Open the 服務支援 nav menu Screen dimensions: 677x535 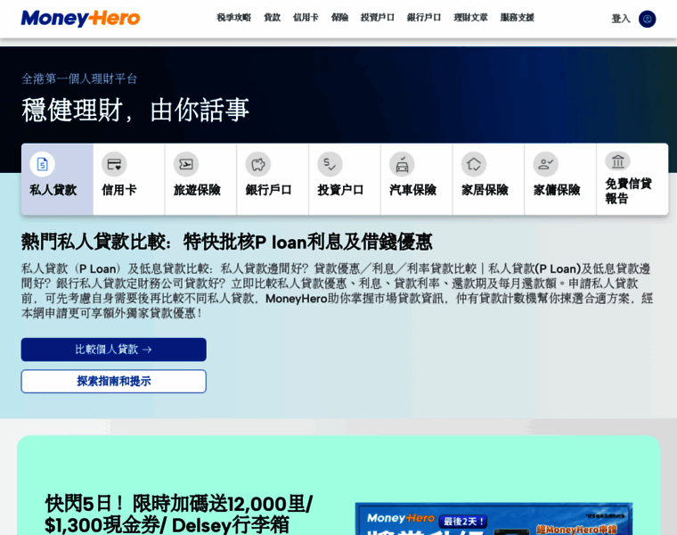(x=518, y=18)
